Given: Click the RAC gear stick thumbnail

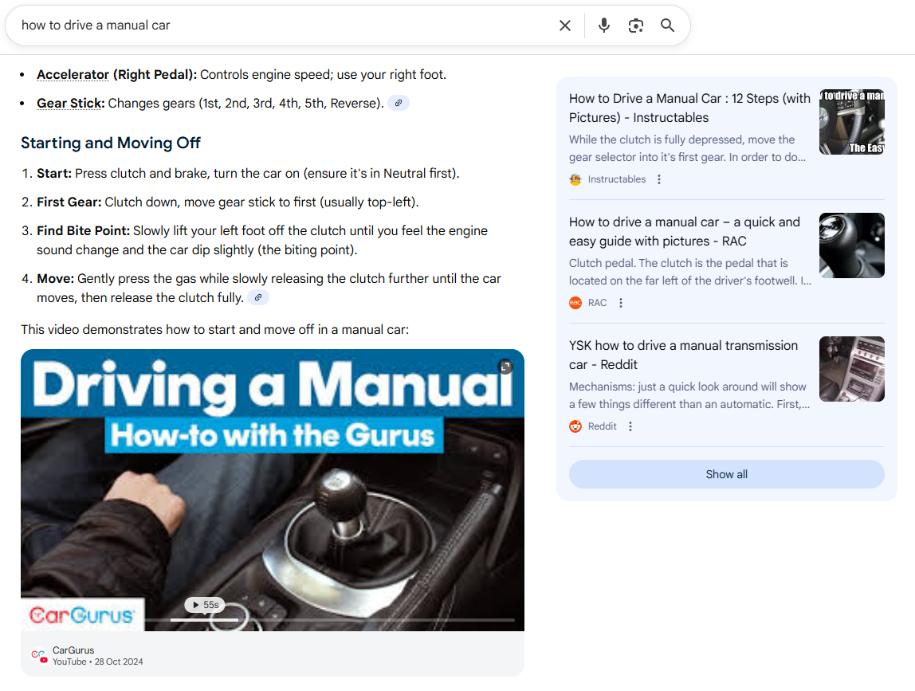Looking at the screenshot, I should pos(852,245).
